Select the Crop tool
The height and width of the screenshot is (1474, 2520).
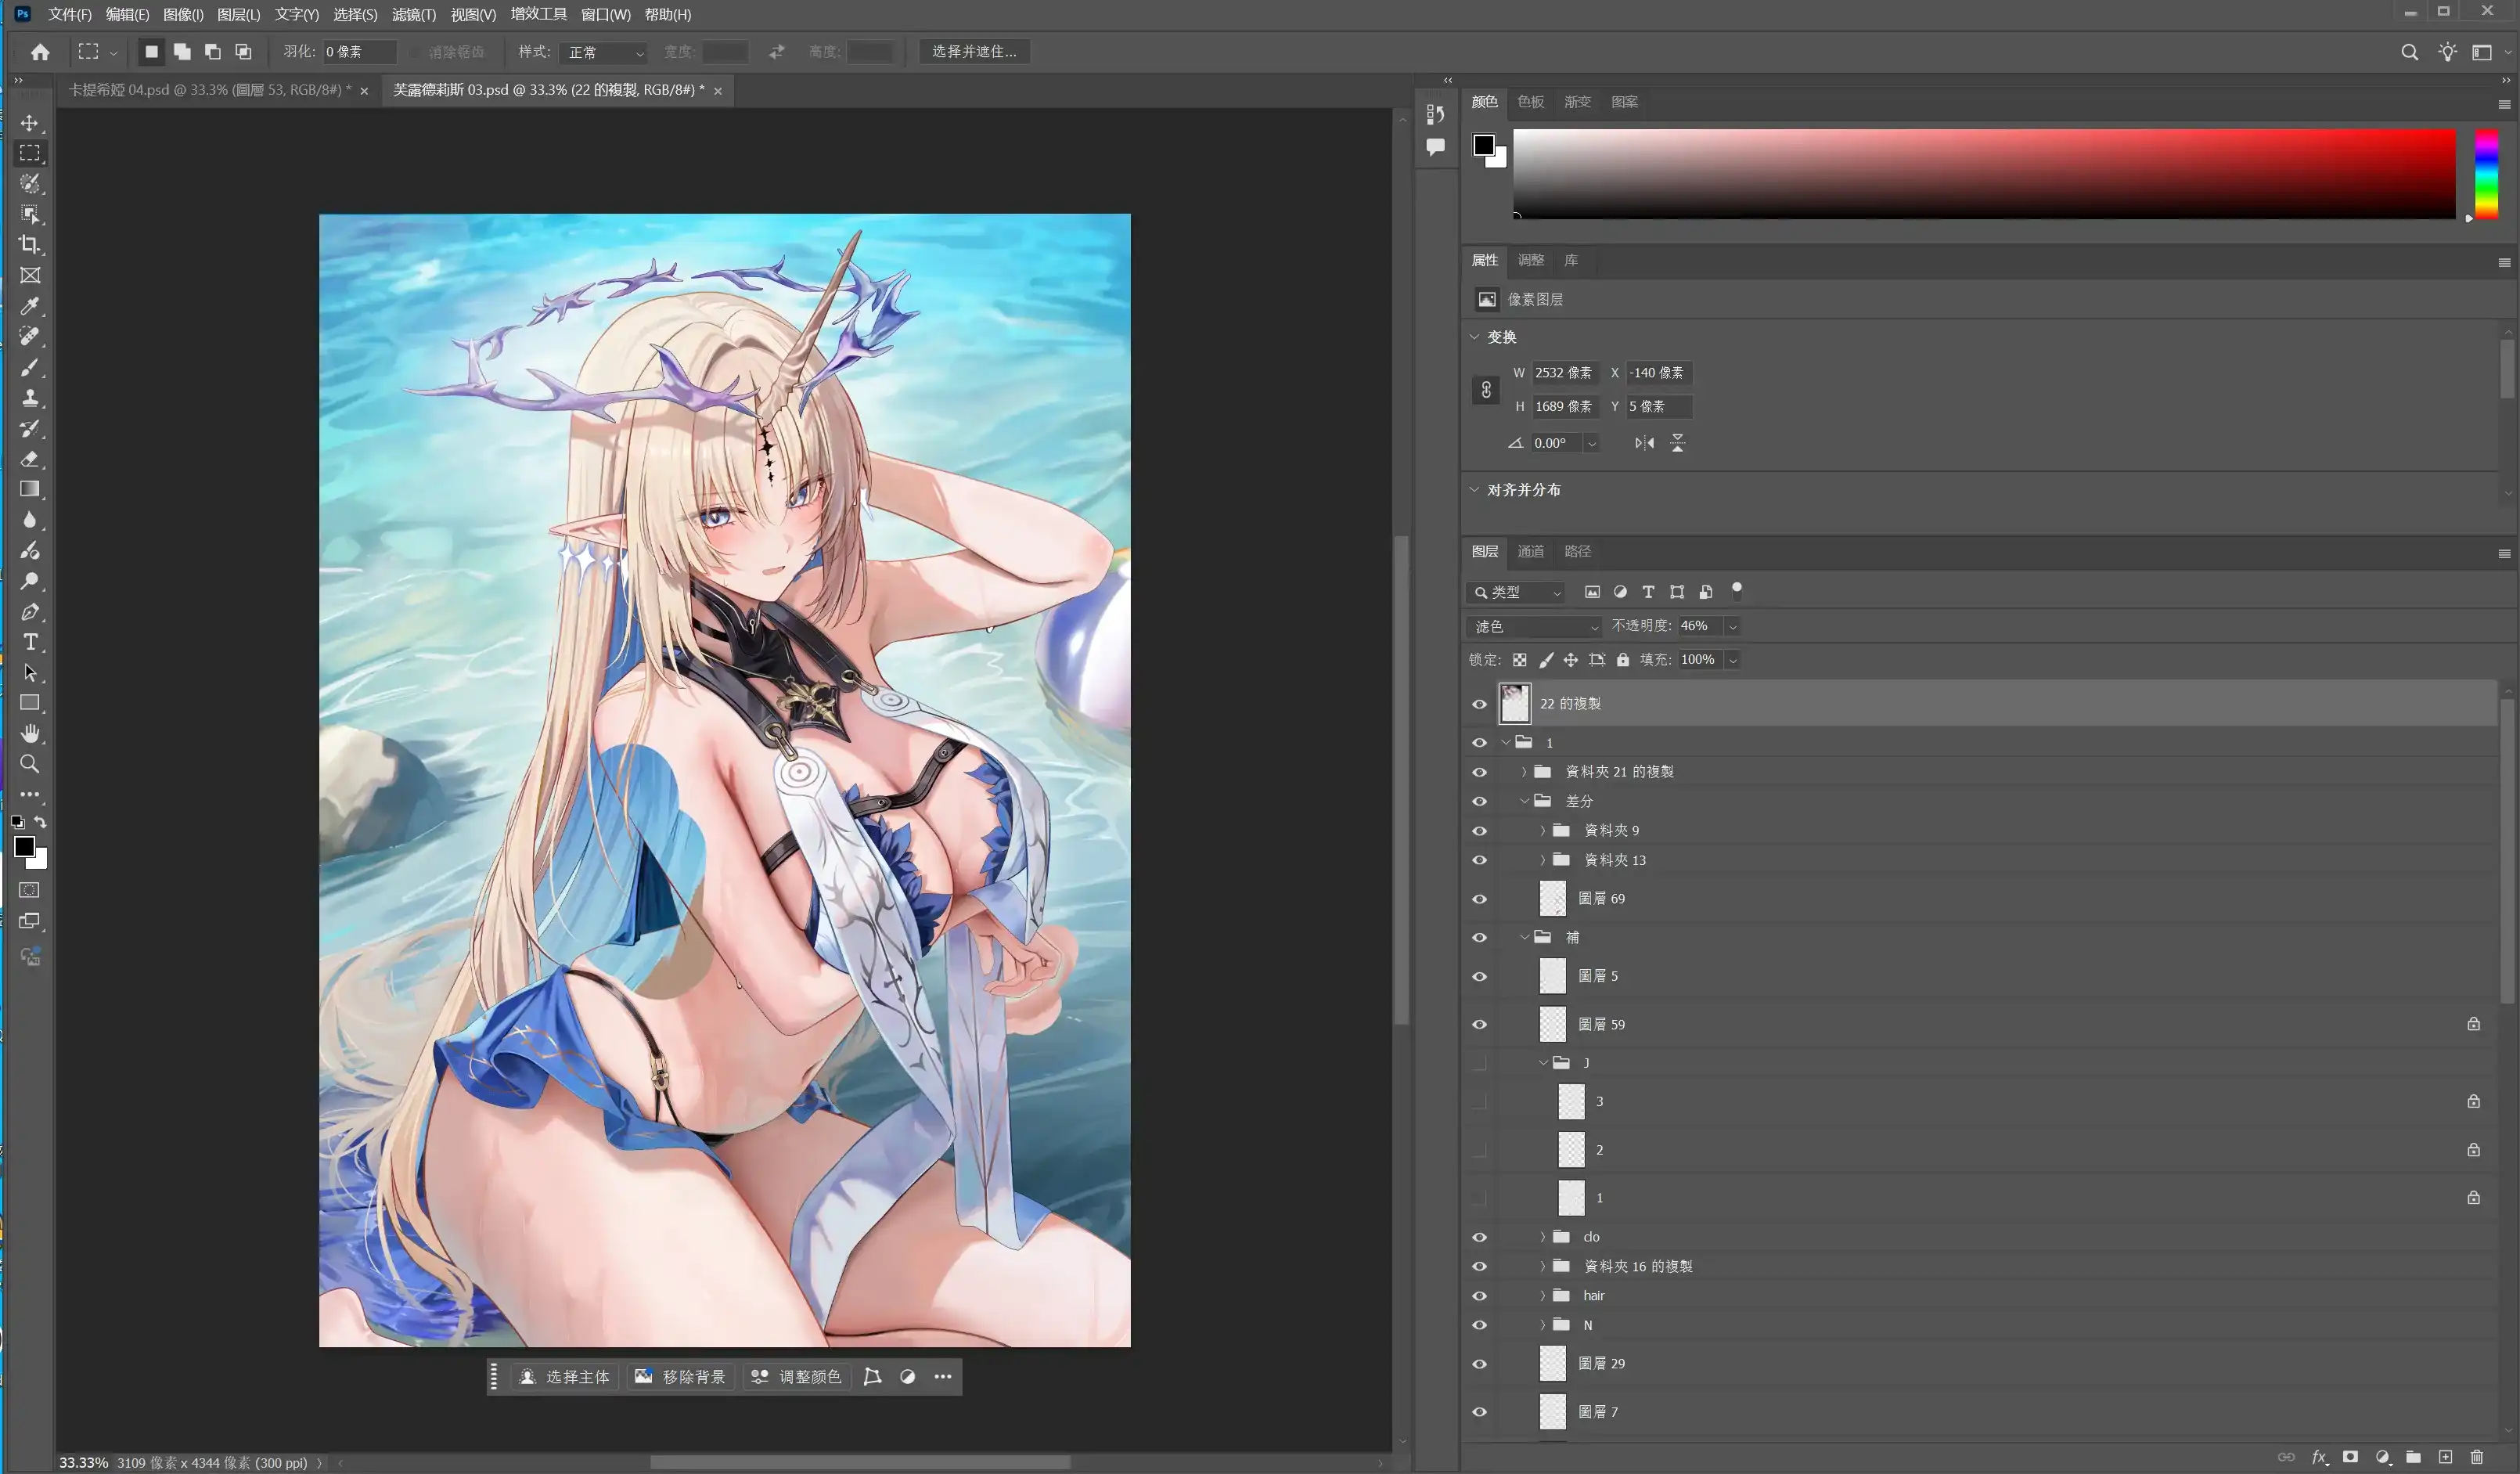point(30,245)
